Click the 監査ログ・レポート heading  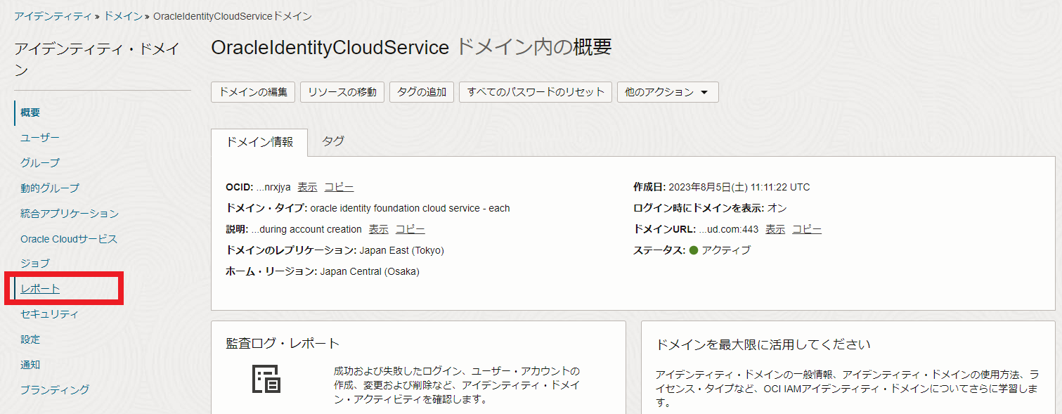coord(283,343)
